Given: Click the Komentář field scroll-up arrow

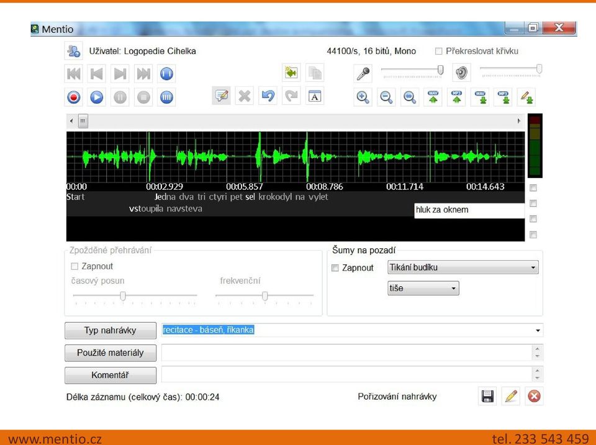Looking at the screenshot, I should [x=537, y=371].
